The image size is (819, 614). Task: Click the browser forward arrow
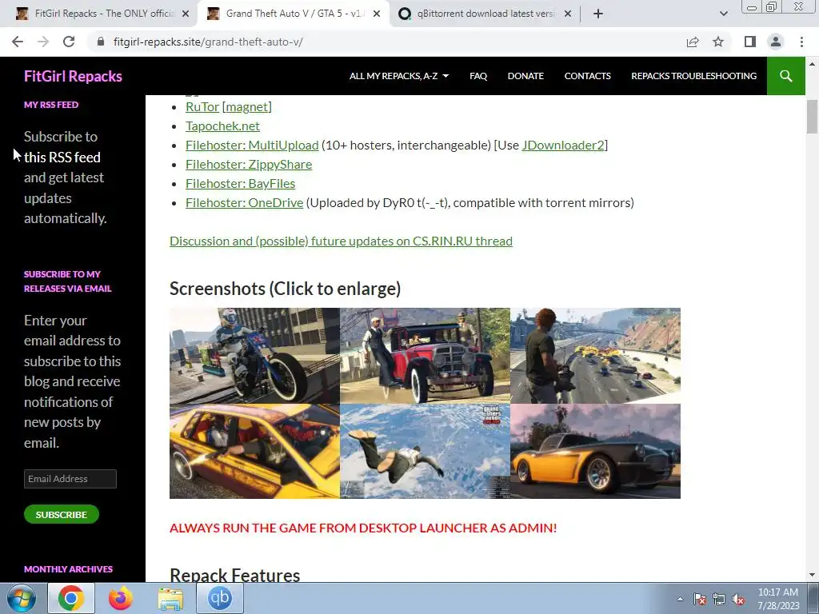pos(43,42)
